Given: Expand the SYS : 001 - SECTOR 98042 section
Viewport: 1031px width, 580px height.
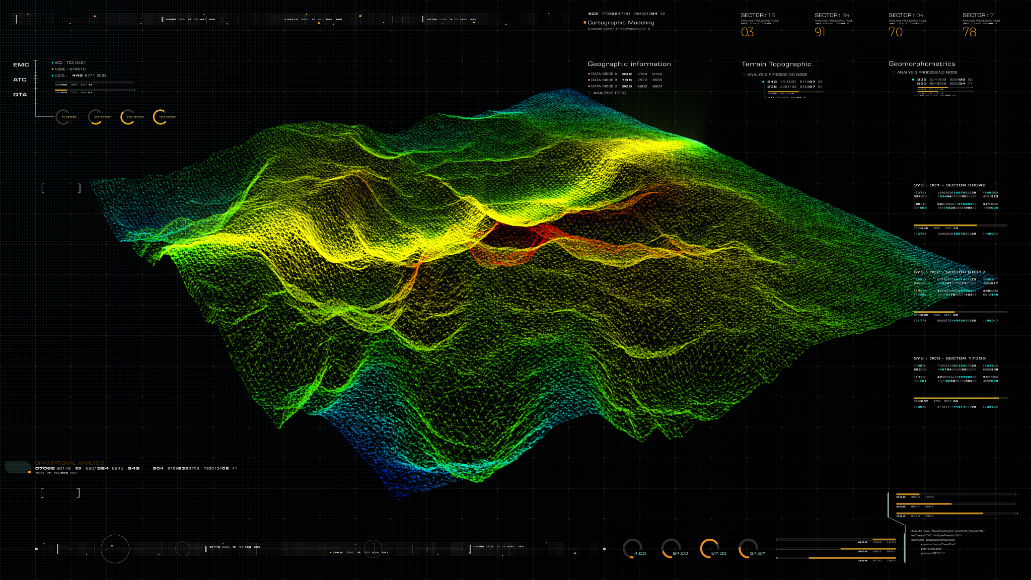Looking at the screenshot, I should [949, 185].
